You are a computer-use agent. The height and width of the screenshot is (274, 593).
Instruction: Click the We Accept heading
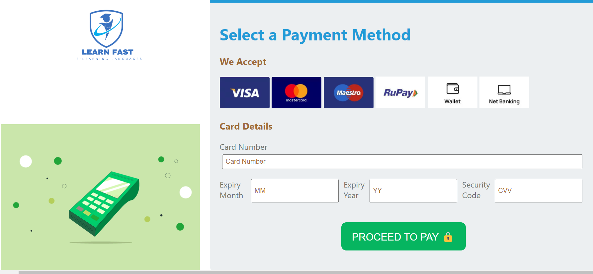tap(243, 62)
